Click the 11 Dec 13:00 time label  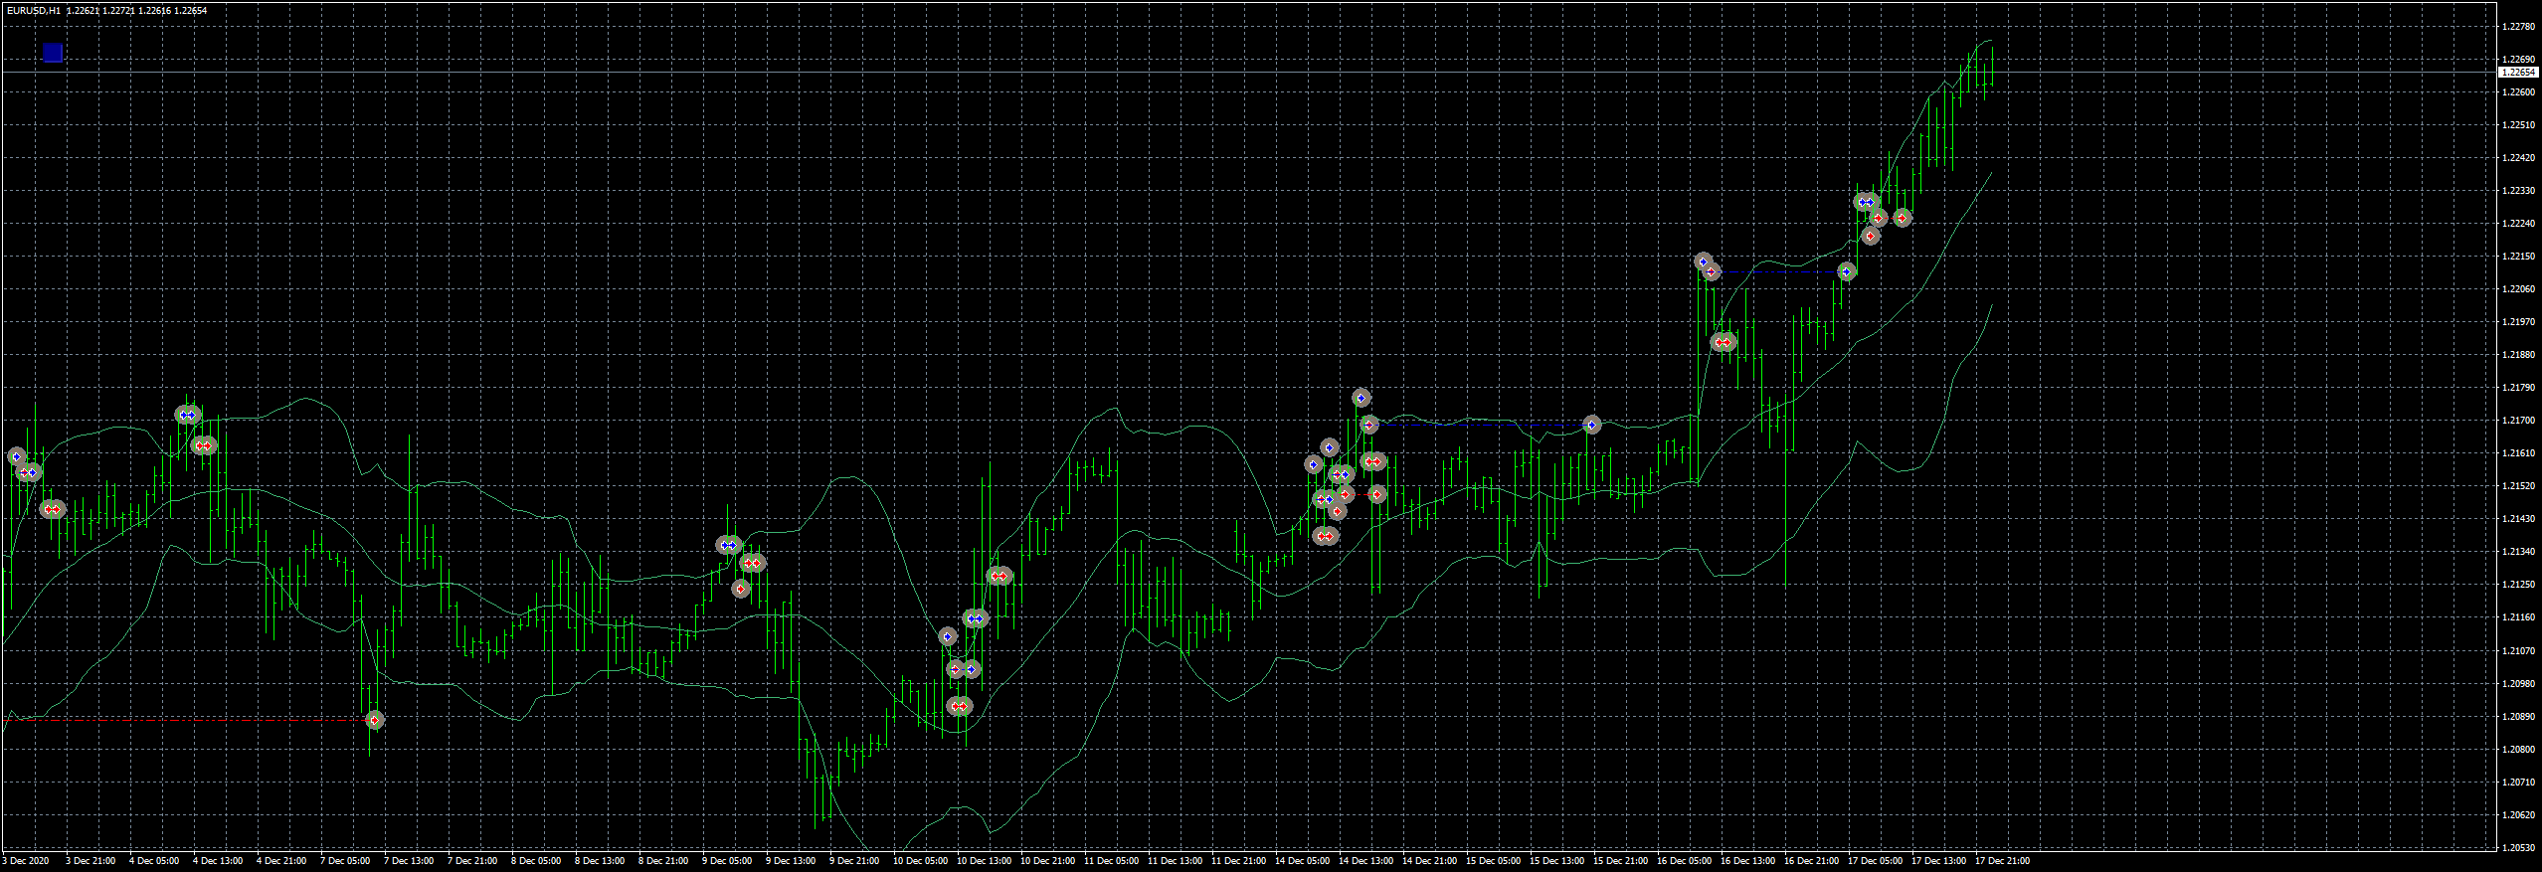point(1175,861)
